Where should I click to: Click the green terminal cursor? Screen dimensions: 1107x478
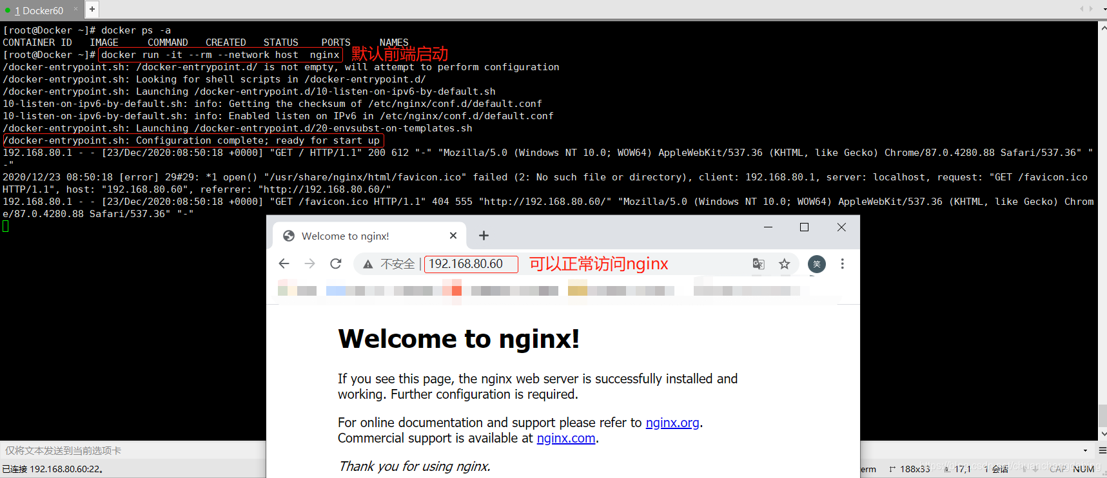point(6,226)
